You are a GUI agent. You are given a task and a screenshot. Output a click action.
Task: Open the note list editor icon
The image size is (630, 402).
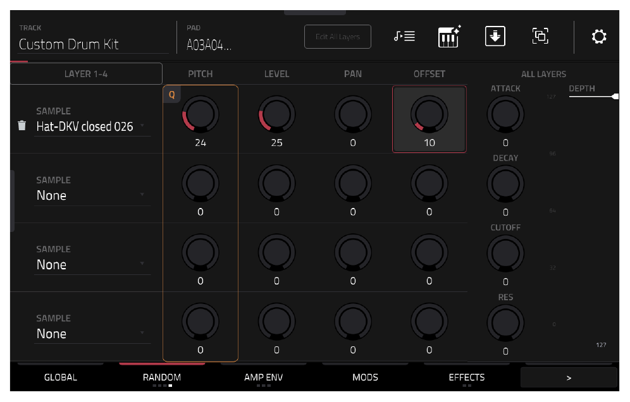404,37
